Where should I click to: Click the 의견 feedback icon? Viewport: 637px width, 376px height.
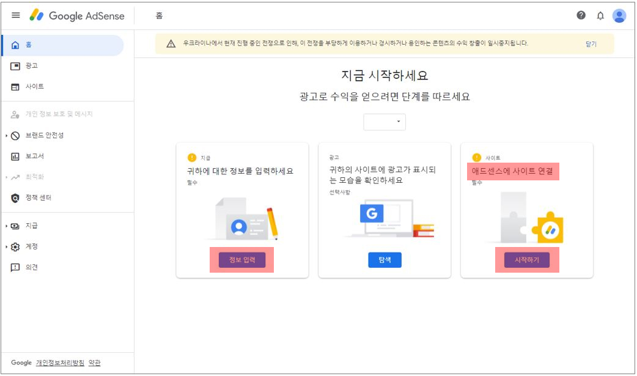[16, 268]
